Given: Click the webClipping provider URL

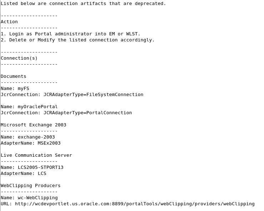Looking at the screenshot, I should [134, 204].
